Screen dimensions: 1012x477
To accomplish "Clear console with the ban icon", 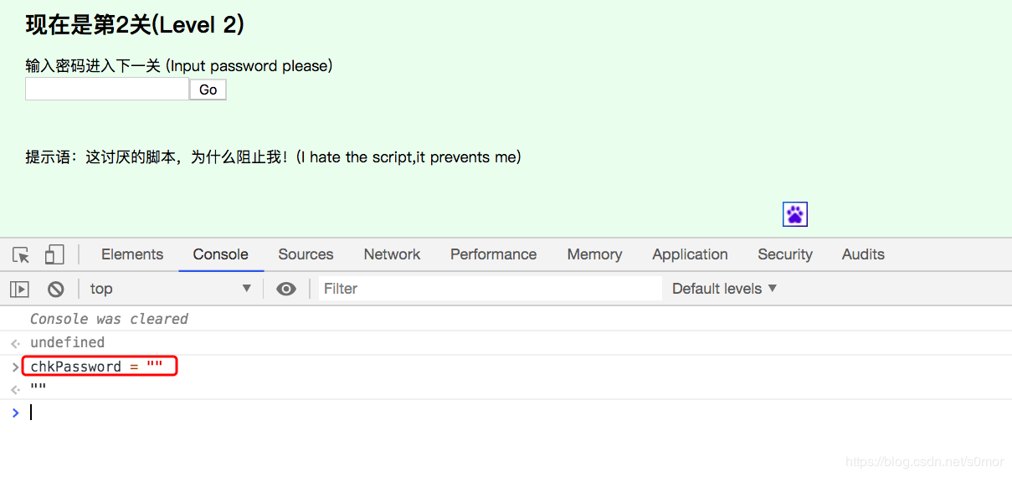I will pos(56,289).
